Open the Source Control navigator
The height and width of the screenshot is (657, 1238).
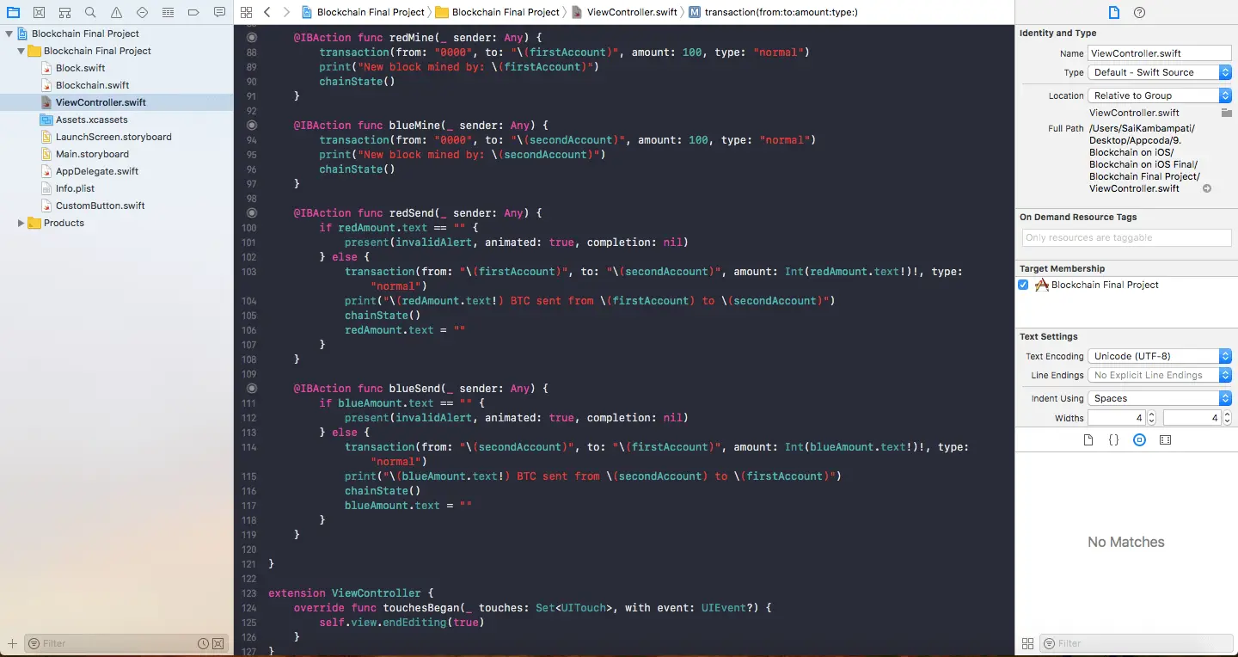coord(39,13)
